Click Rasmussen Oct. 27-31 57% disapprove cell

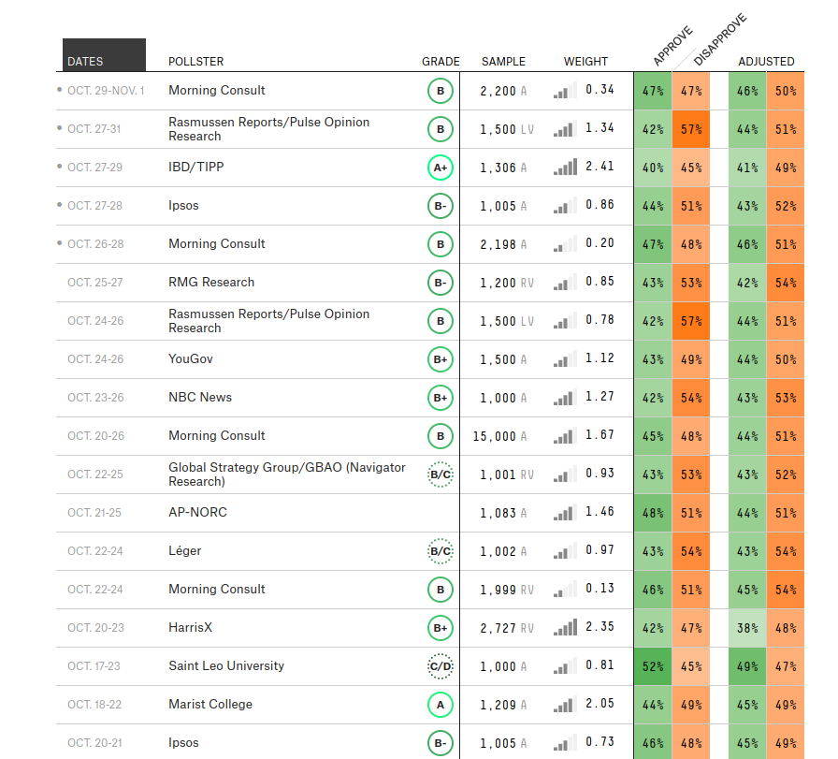pyautogui.click(x=691, y=129)
